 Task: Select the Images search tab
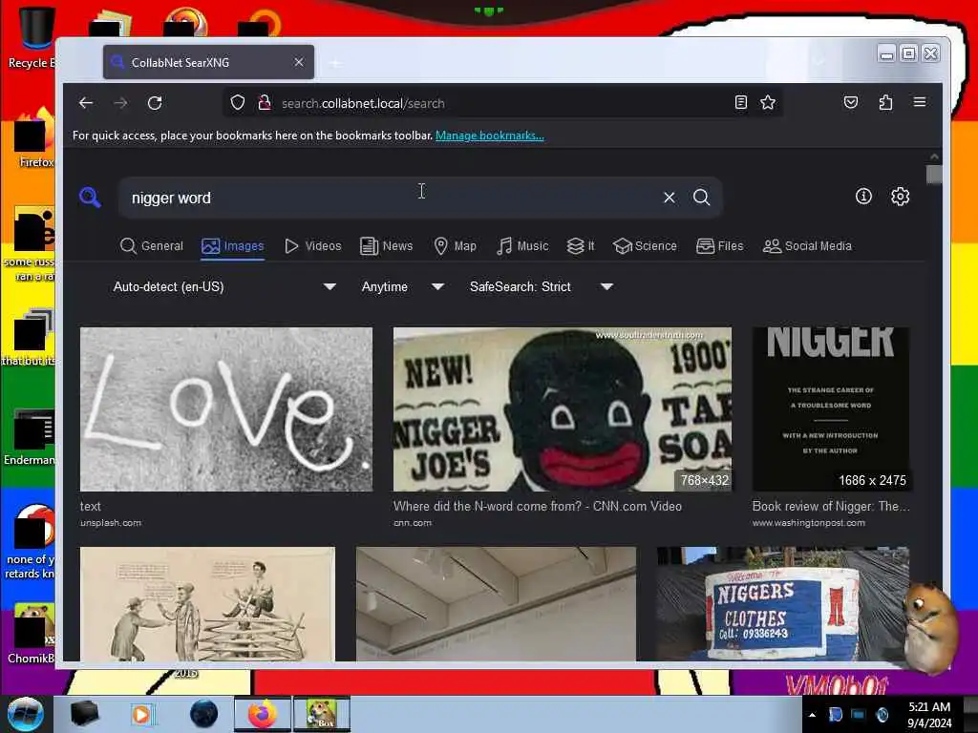pos(233,246)
